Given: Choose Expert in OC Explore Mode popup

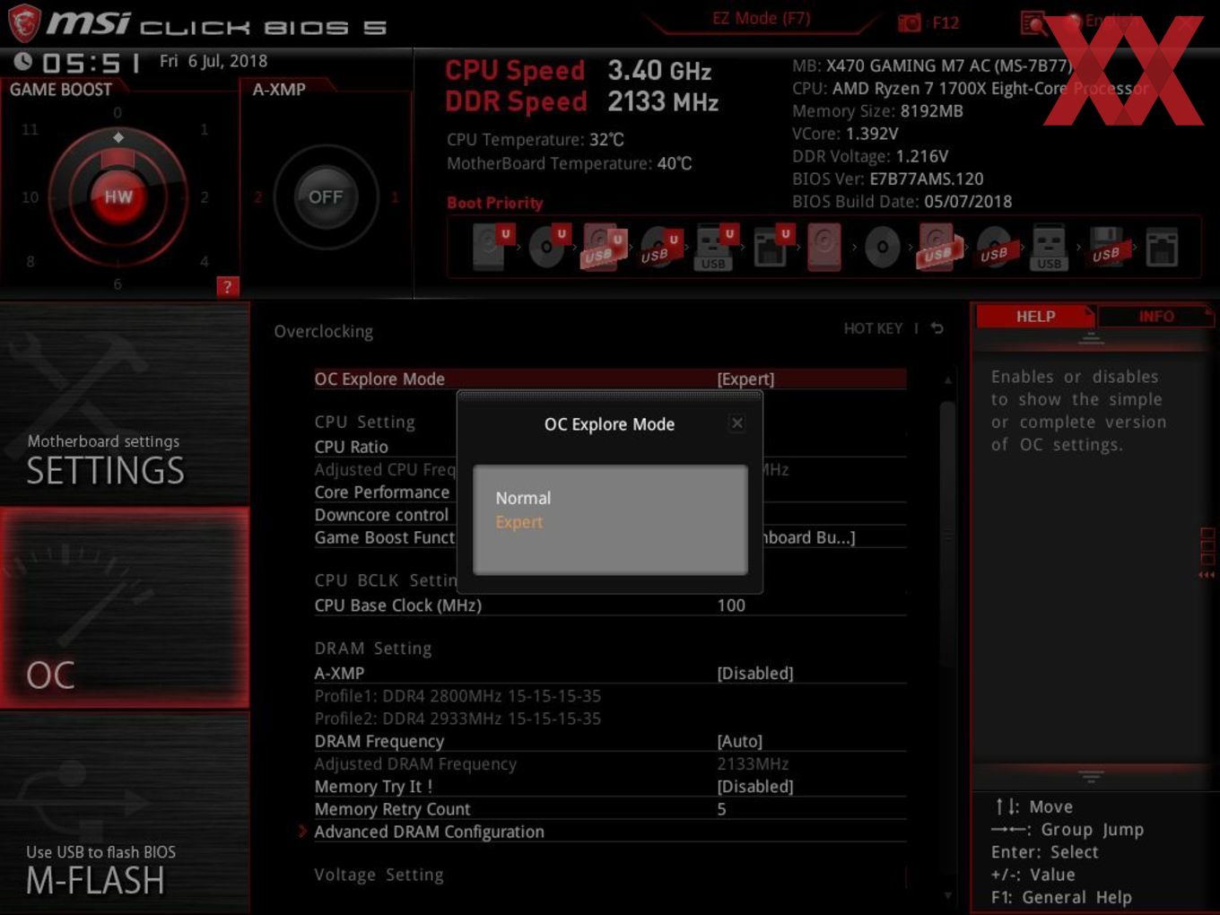Looking at the screenshot, I should point(519,522).
